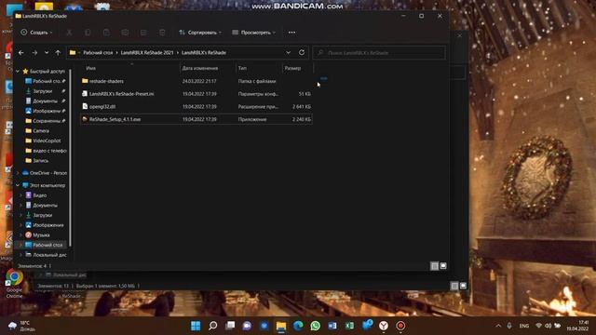Expand the Локальный диск node

pyautogui.click(x=20, y=255)
